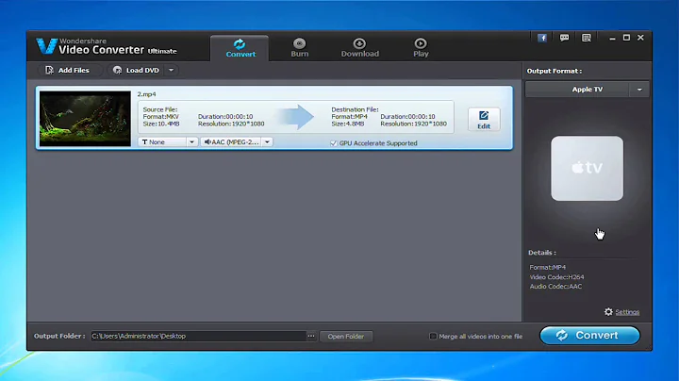Open output format Settings link

[x=627, y=312]
